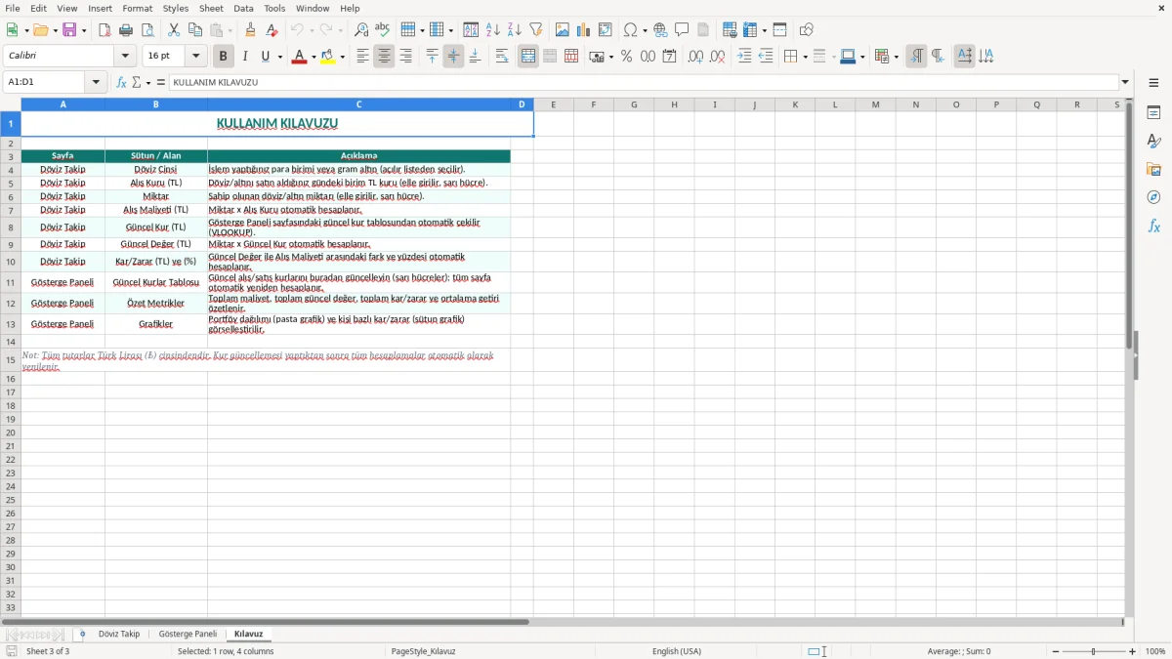Click the Increase Indent icon
The height and width of the screenshot is (659, 1172).
(x=744, y=57)
